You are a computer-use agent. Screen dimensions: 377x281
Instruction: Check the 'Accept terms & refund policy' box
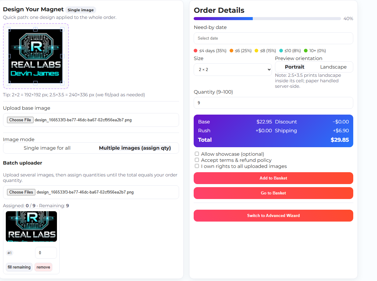pos(197,160)
